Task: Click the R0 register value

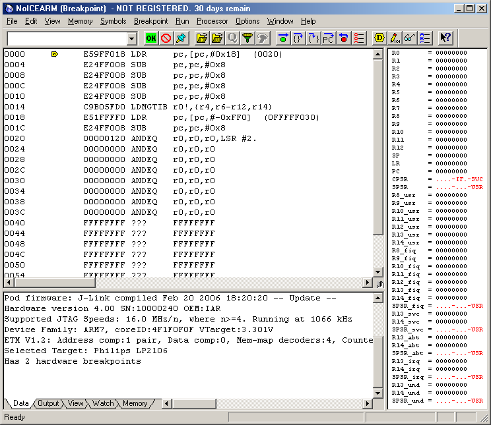Action: pos(451,53)
